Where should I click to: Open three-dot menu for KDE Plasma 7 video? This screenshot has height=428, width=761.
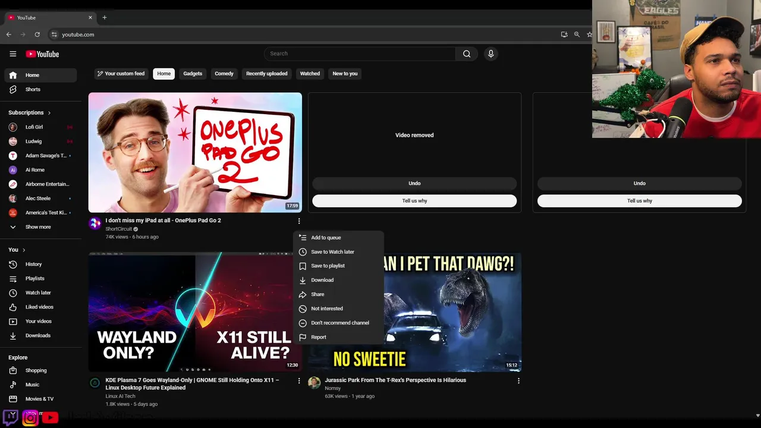299,380
